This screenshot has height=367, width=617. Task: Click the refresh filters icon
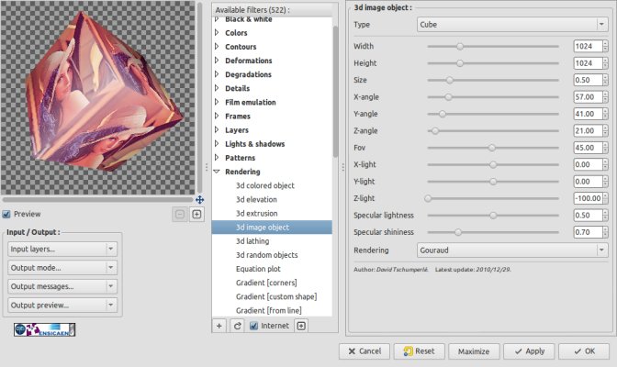click(238, 326)
